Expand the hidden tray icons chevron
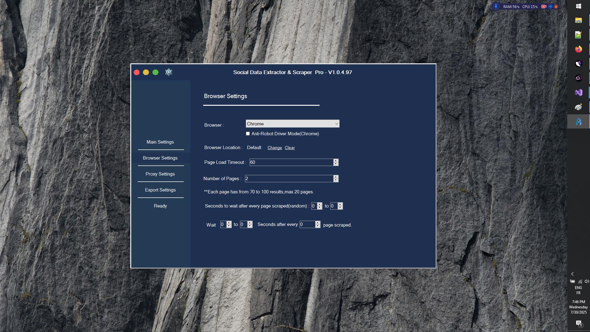This screenshot has height=332, width=590. click(x=572, y=274)
